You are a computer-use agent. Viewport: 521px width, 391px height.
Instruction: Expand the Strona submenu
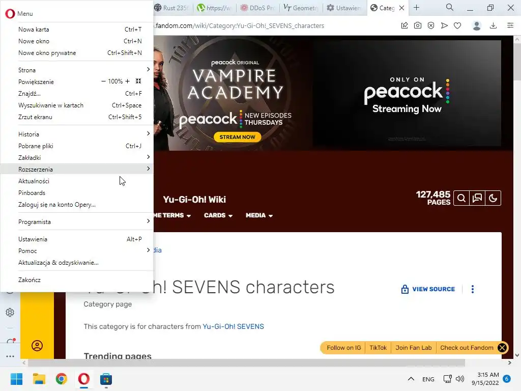[77, 70]
